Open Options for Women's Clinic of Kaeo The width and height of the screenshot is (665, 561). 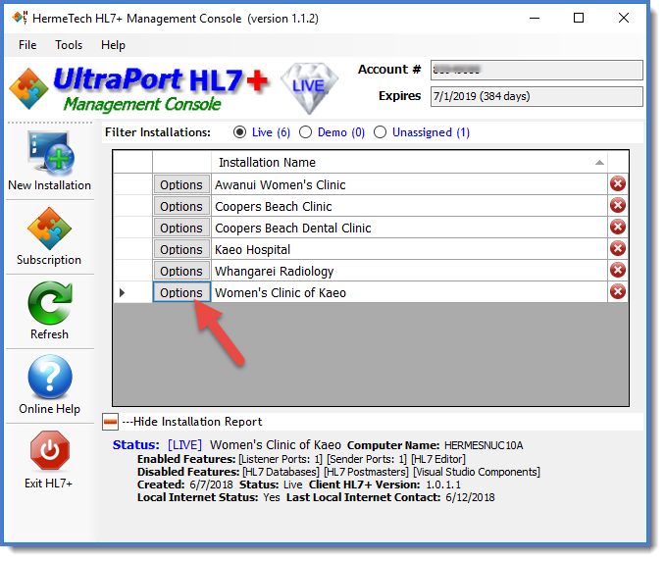click(x=181, y=292)
